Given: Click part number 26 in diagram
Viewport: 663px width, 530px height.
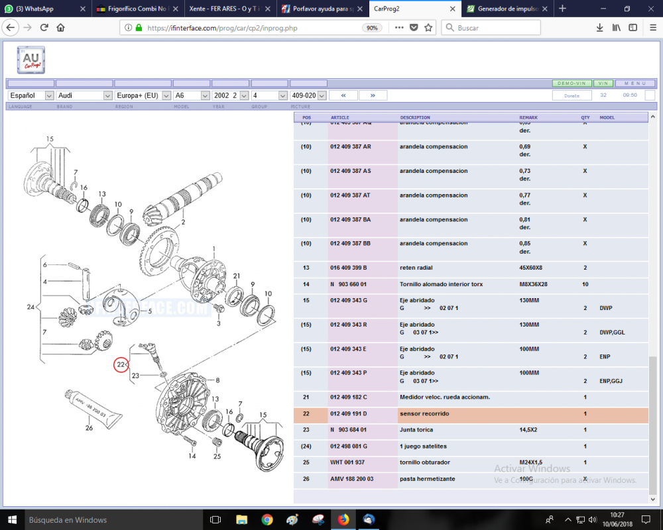Looking at the screenshot, I should [x=89, y=428].
